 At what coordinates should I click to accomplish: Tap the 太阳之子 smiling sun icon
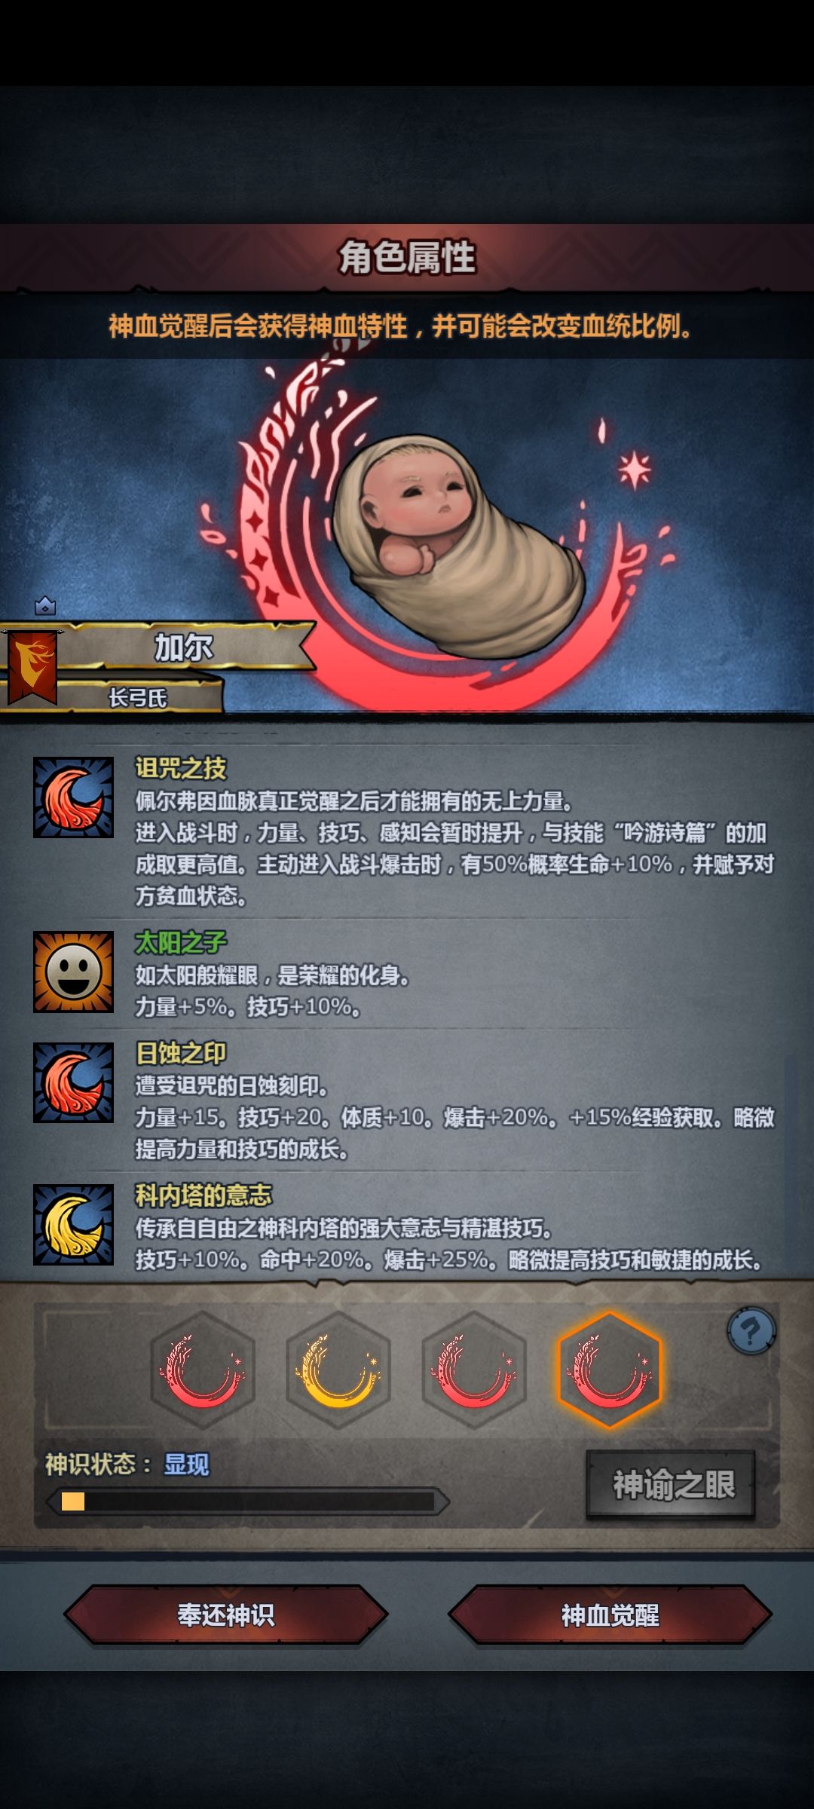pos(73,972)
